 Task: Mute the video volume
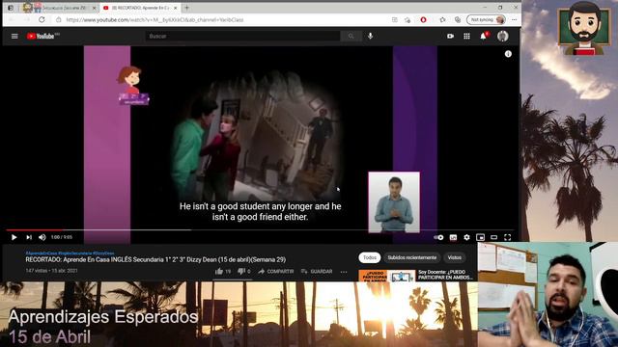click(42, 237)
